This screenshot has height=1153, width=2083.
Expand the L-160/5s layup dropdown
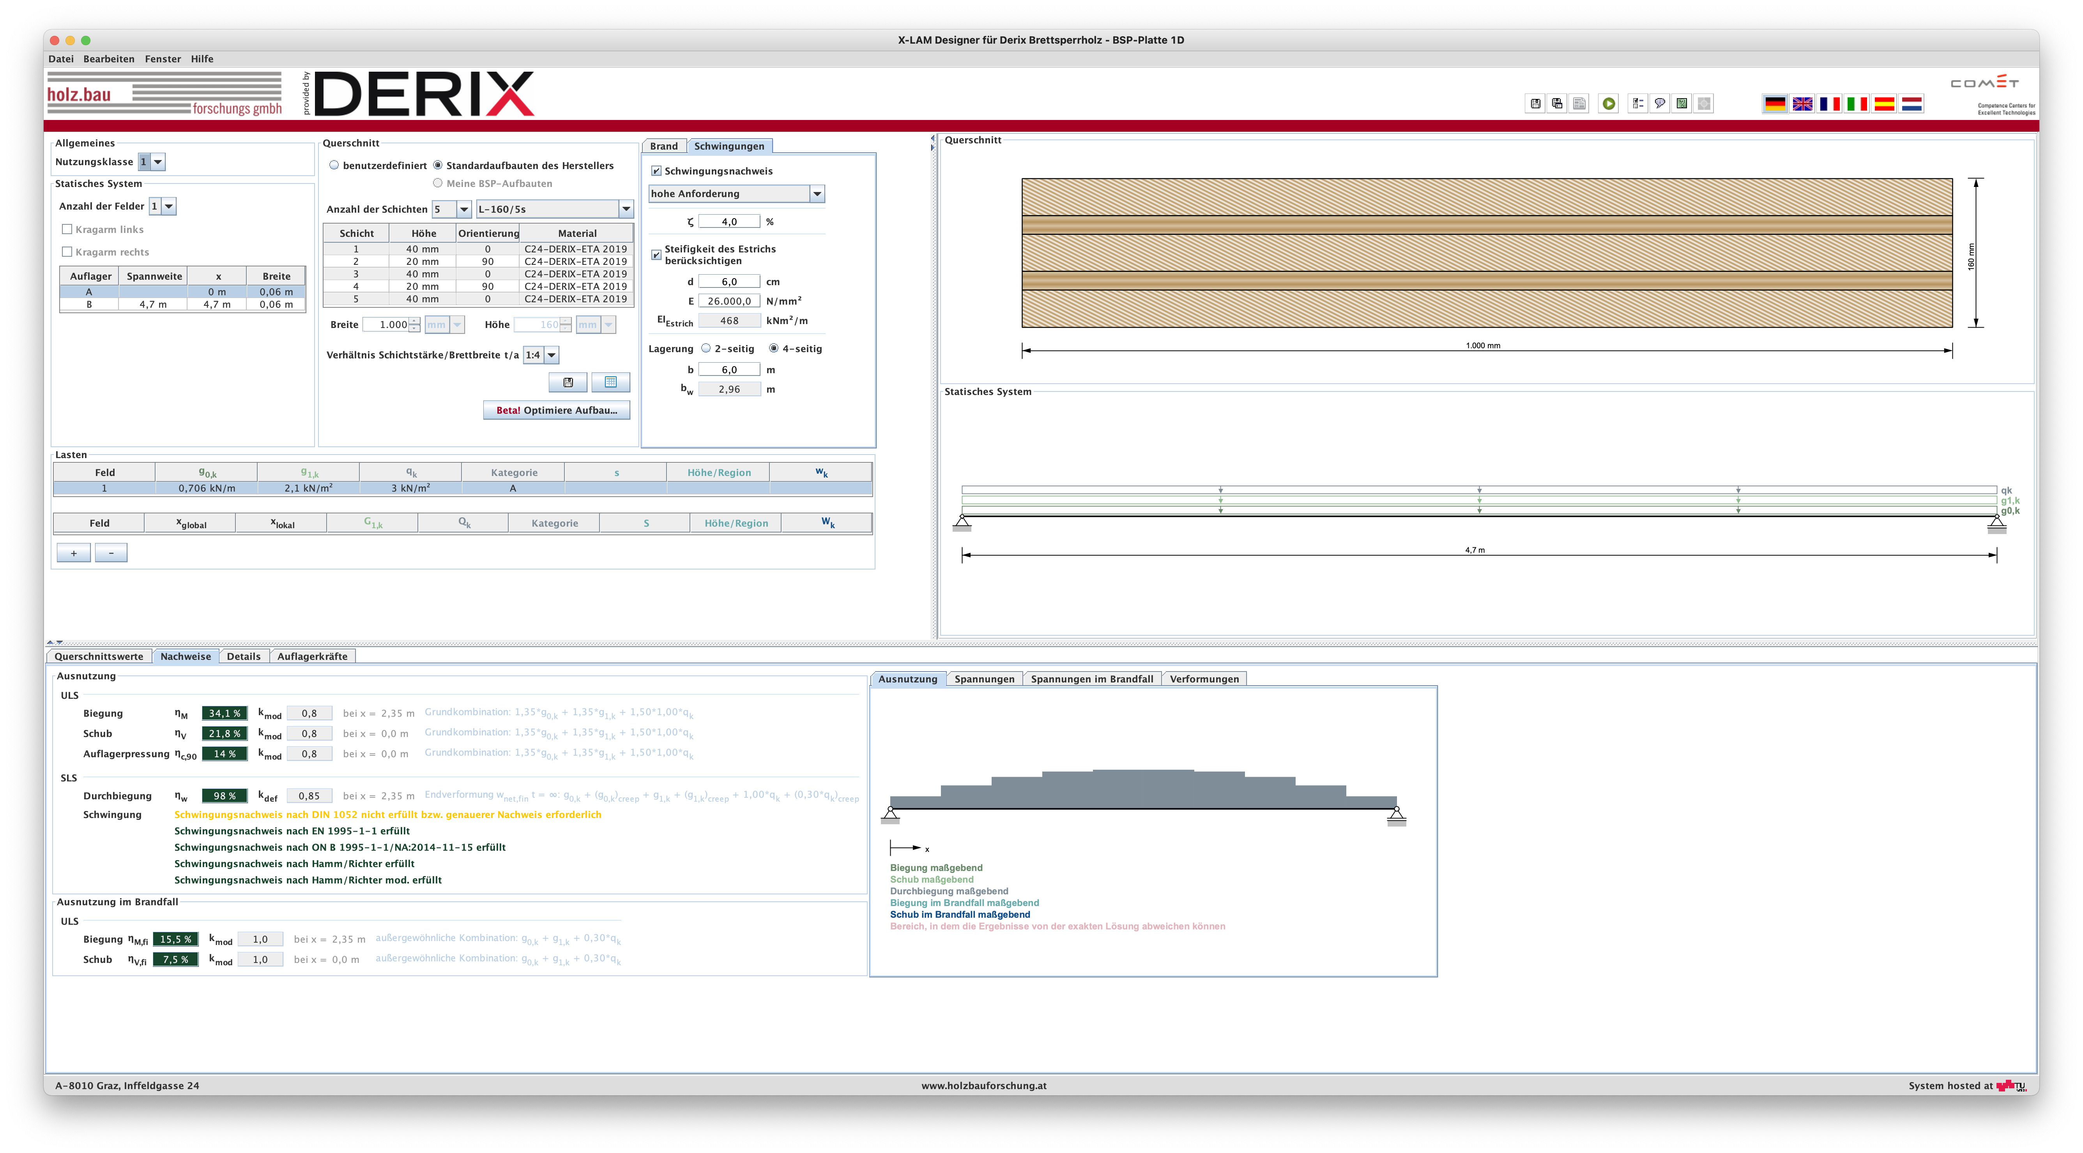(x=625, y=209)
